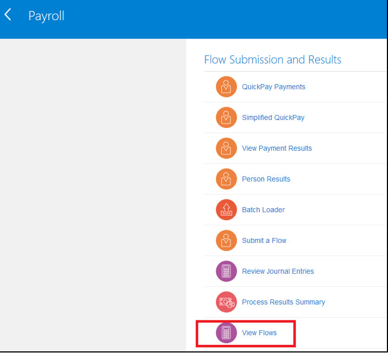
Task: Go back using the header arrow
Action: tap(8, 15)
